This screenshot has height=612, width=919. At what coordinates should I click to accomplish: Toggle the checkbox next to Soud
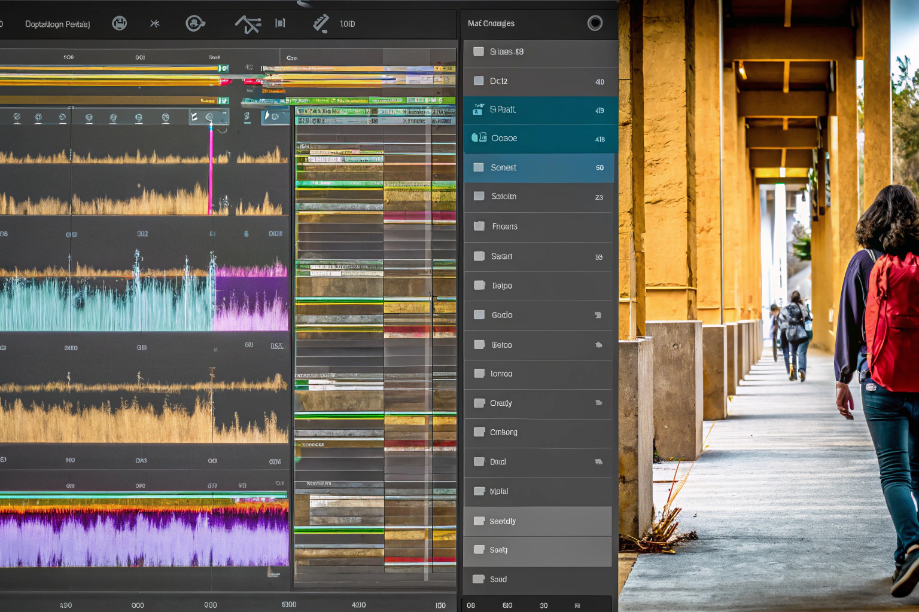478,579
